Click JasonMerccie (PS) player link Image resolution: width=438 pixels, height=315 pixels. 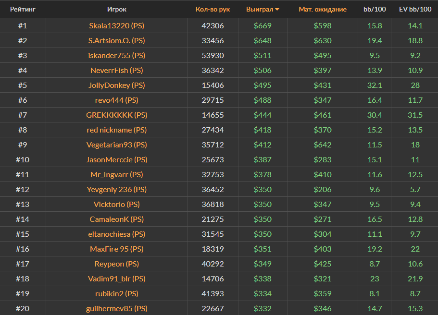pyautogui.click(x=117, y=160)
